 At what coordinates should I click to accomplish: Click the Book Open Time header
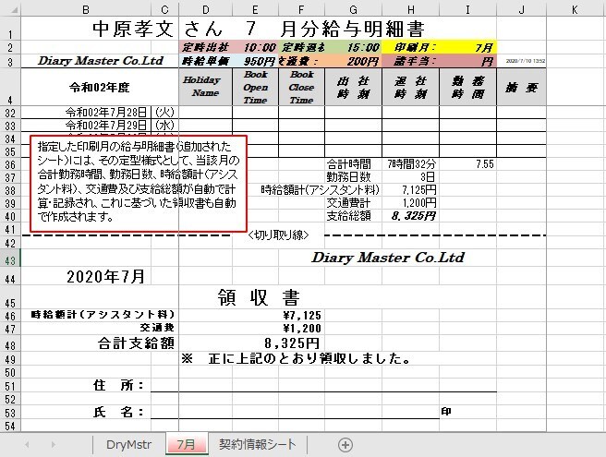[255, 87]
